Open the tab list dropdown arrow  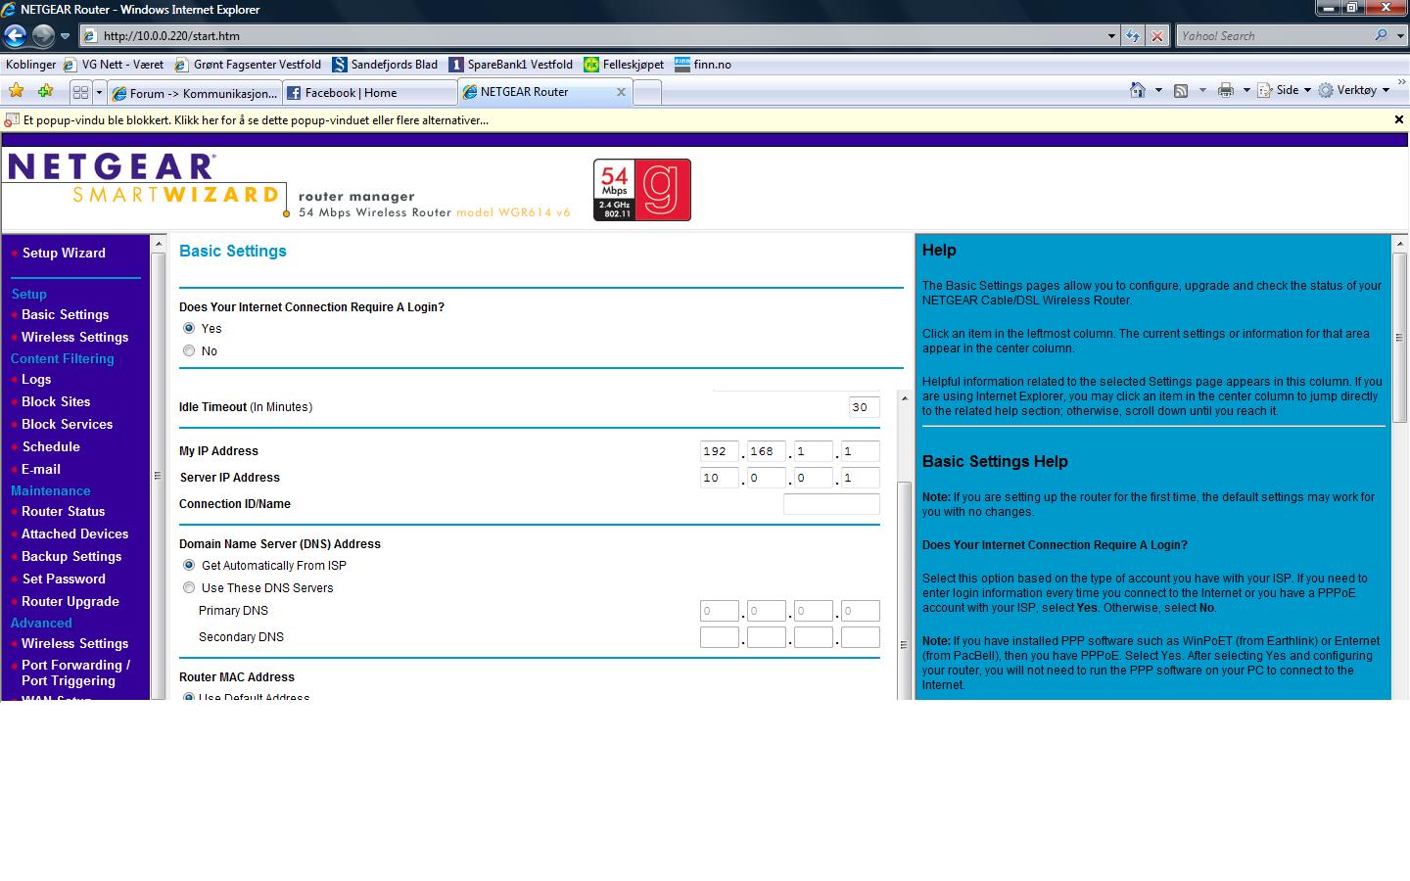click(99, 92)
